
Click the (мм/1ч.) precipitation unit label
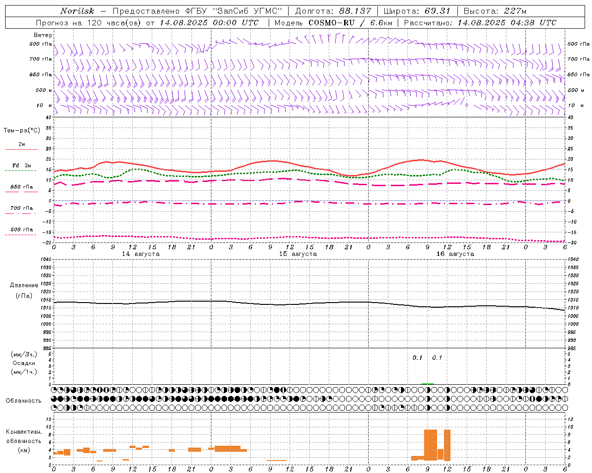coord(24,372)
